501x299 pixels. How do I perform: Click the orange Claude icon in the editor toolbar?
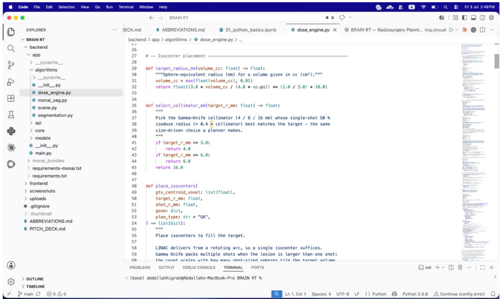click(x=465, y=30)
